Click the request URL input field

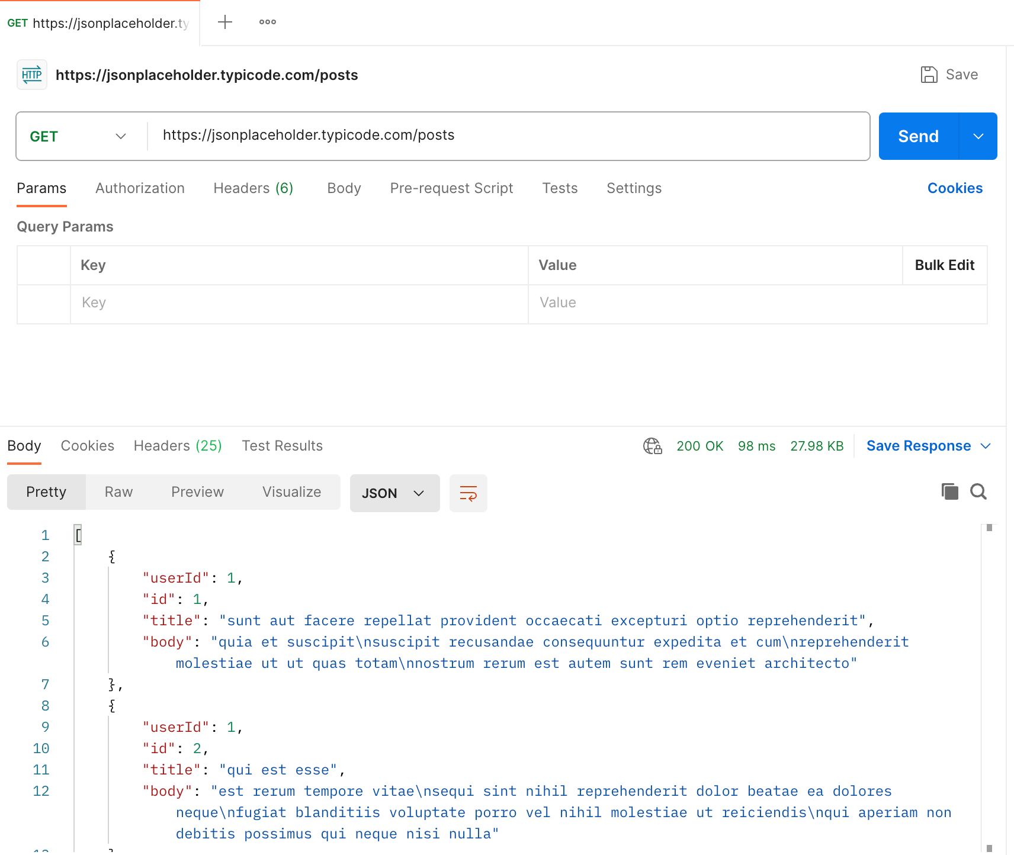click(x=508, y=136)
